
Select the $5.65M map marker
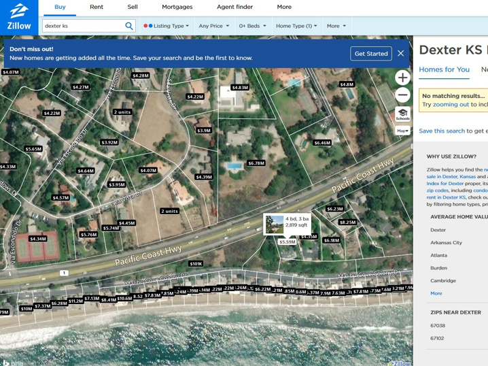tap(33, 149)
